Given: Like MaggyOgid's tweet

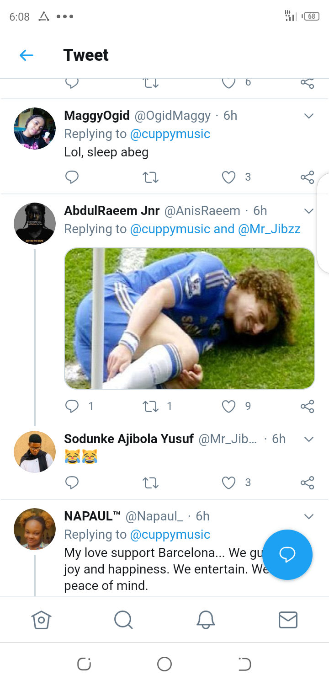Looking at the screenshot, I should (228, 177).
